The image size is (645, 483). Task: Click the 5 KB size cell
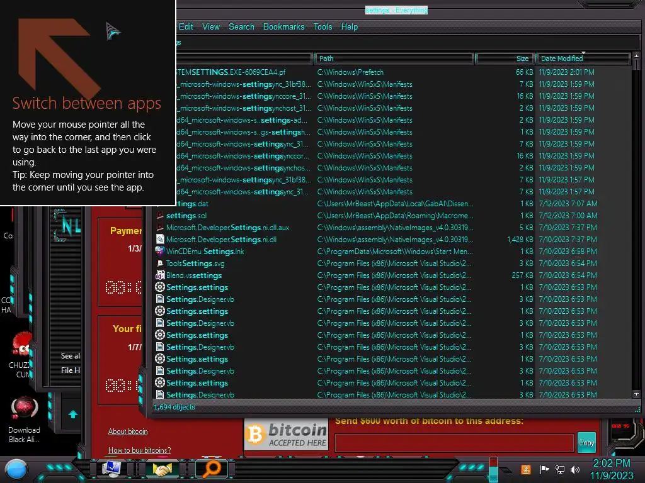526,228
